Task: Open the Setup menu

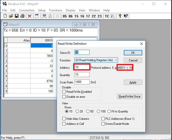Action: [x=42, y=10]
